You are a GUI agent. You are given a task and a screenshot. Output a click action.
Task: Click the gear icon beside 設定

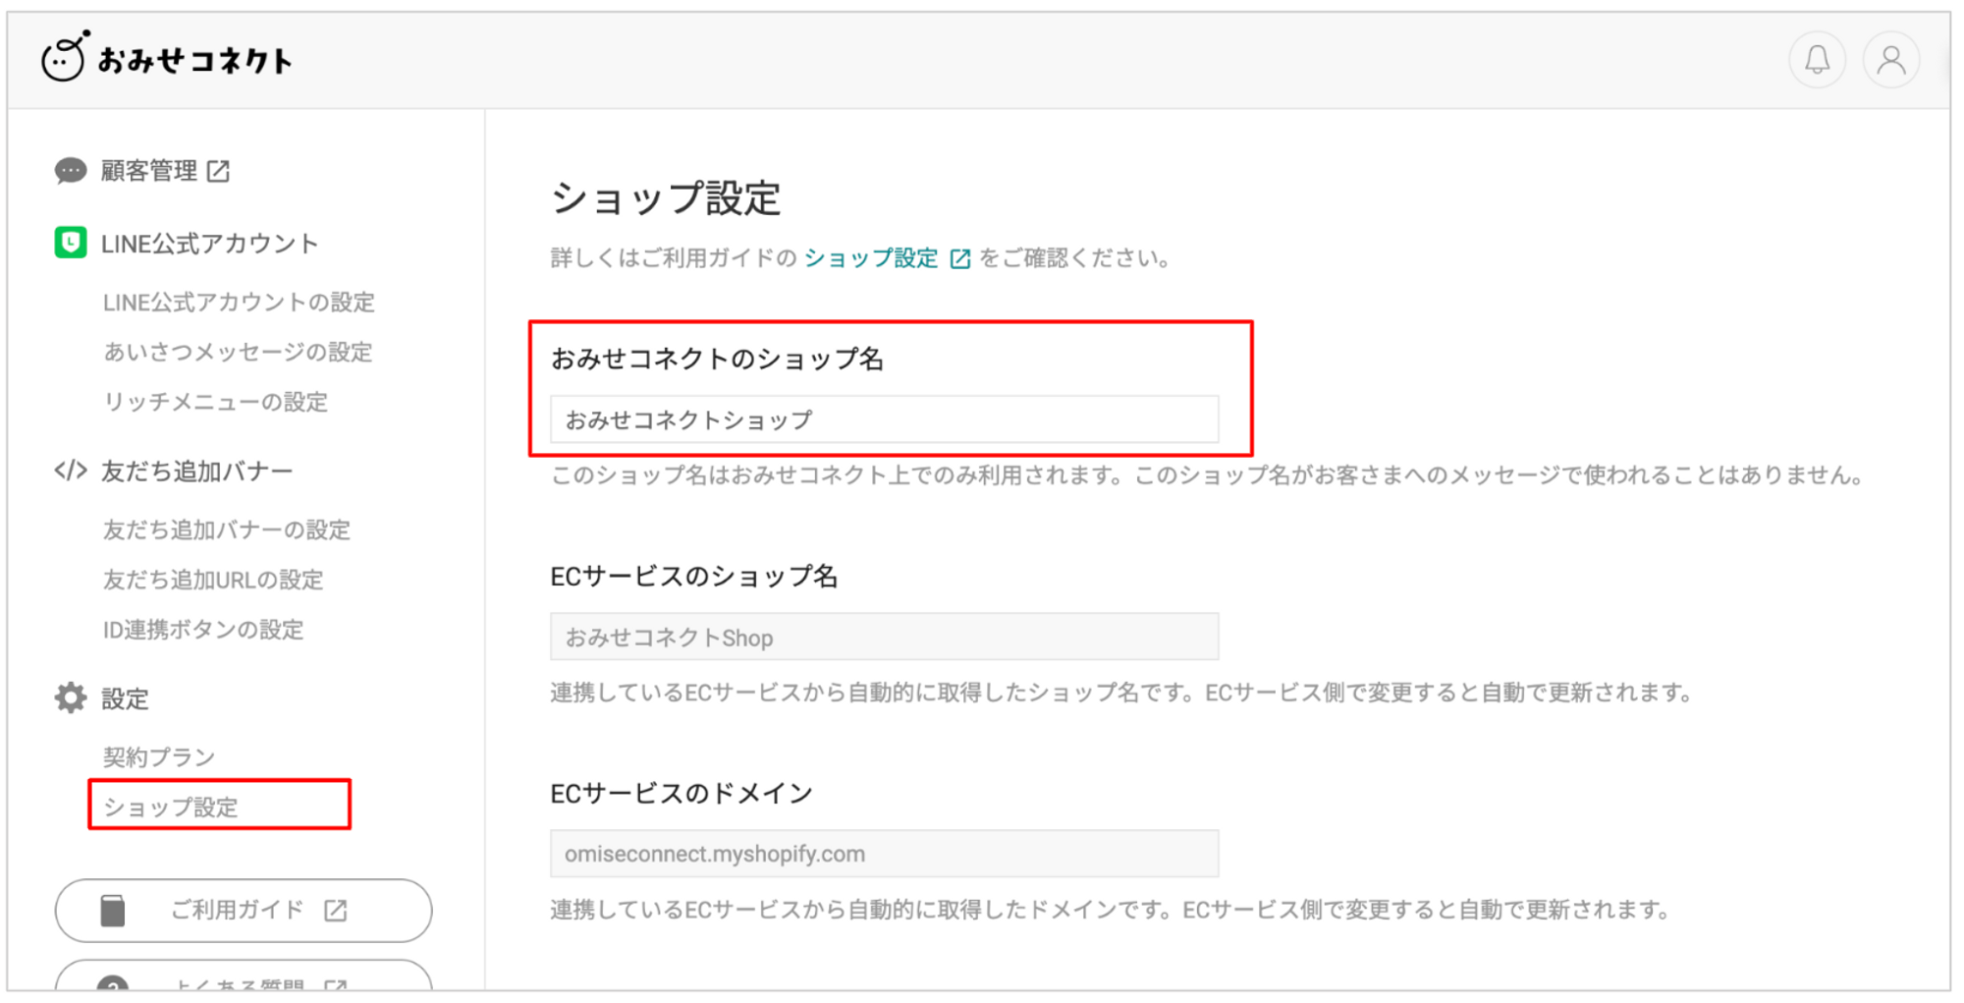coord(71,698)
